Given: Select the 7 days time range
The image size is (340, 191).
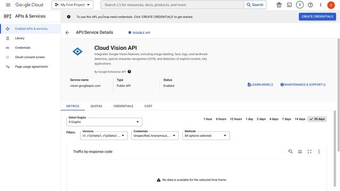Looking at the screenshot, I should click(286, 119).
